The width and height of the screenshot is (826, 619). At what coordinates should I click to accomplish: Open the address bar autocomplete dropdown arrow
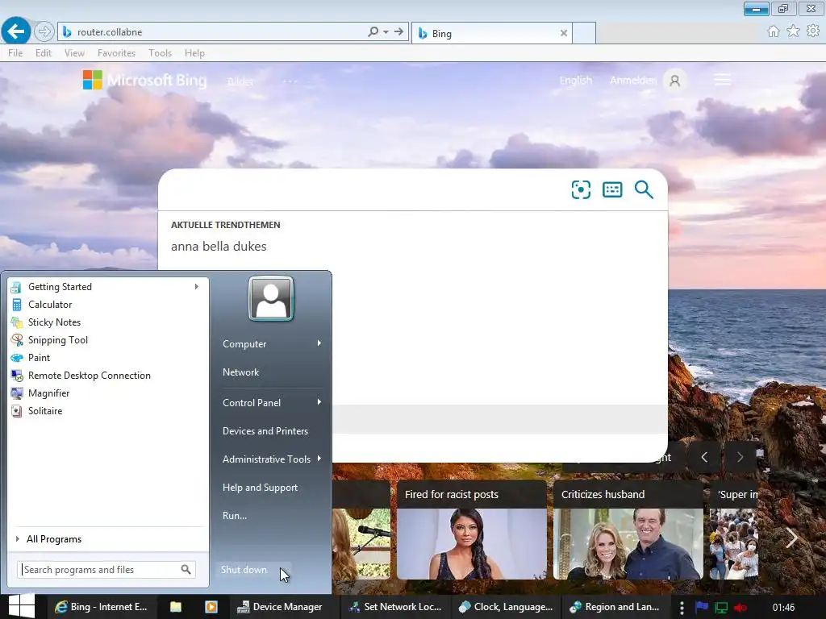386,32
